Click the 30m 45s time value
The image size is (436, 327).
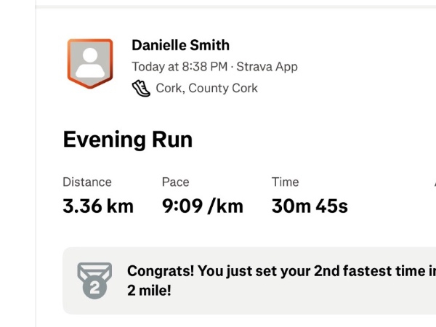[x=310, y=206]
